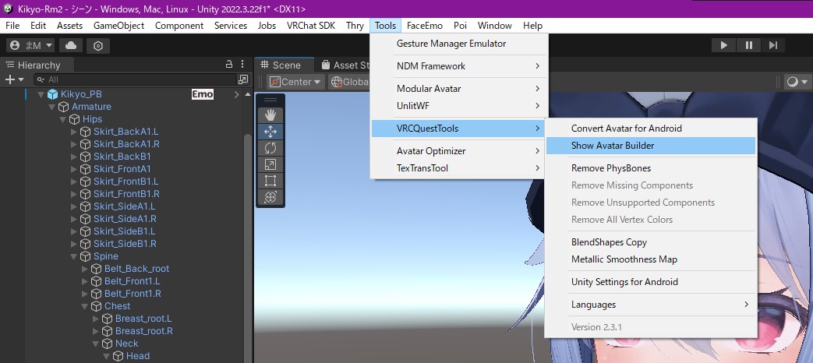Viewport: 813px width, 363px height.
Task: Expand Belt_Back_root node
Action: pyautogui.click(x=84, y=269)
